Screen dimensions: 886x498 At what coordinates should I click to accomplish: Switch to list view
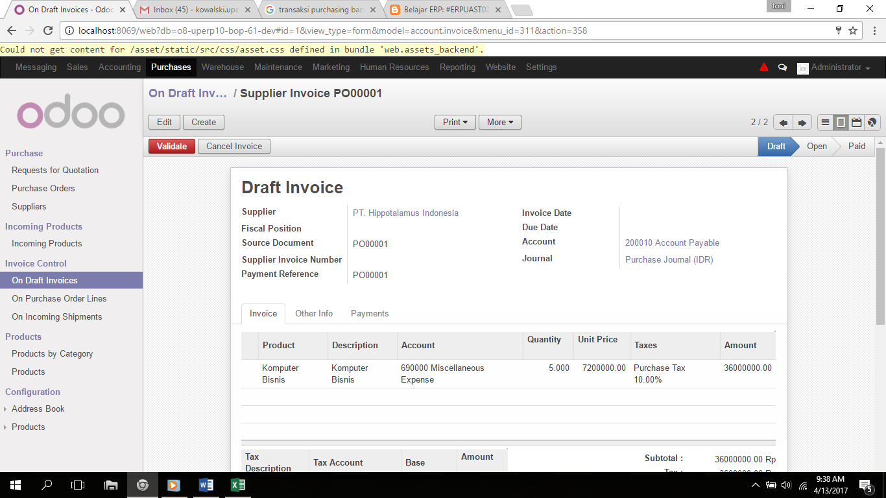coord(825,122)
